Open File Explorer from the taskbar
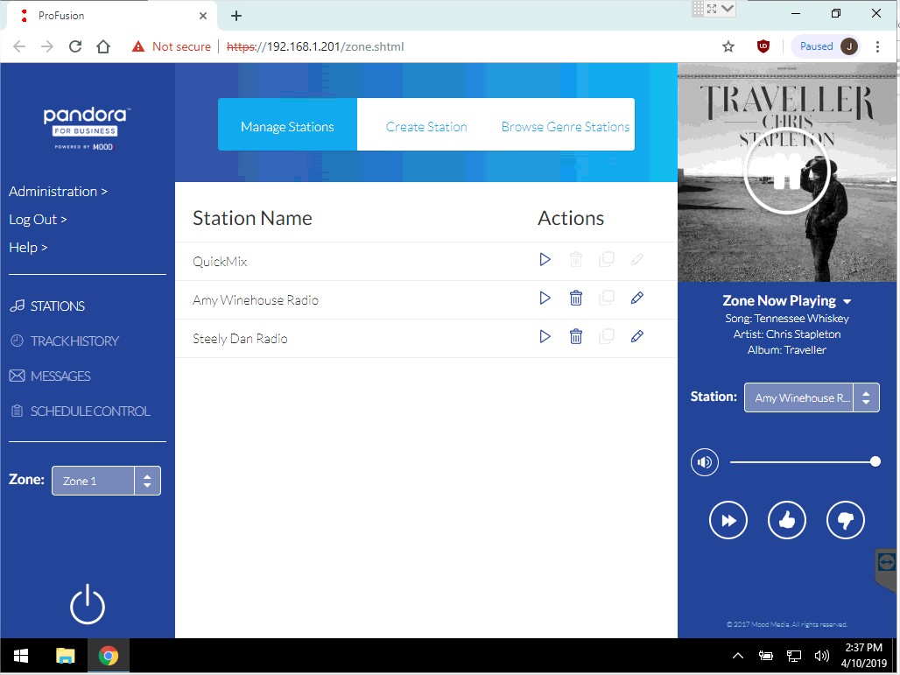900x675 pixels. point(65,656)
